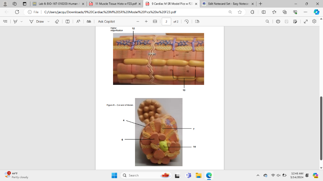The image size is (323, 181).
Task: Expand the Draw tool options dropdown
Action: [48, 22]
